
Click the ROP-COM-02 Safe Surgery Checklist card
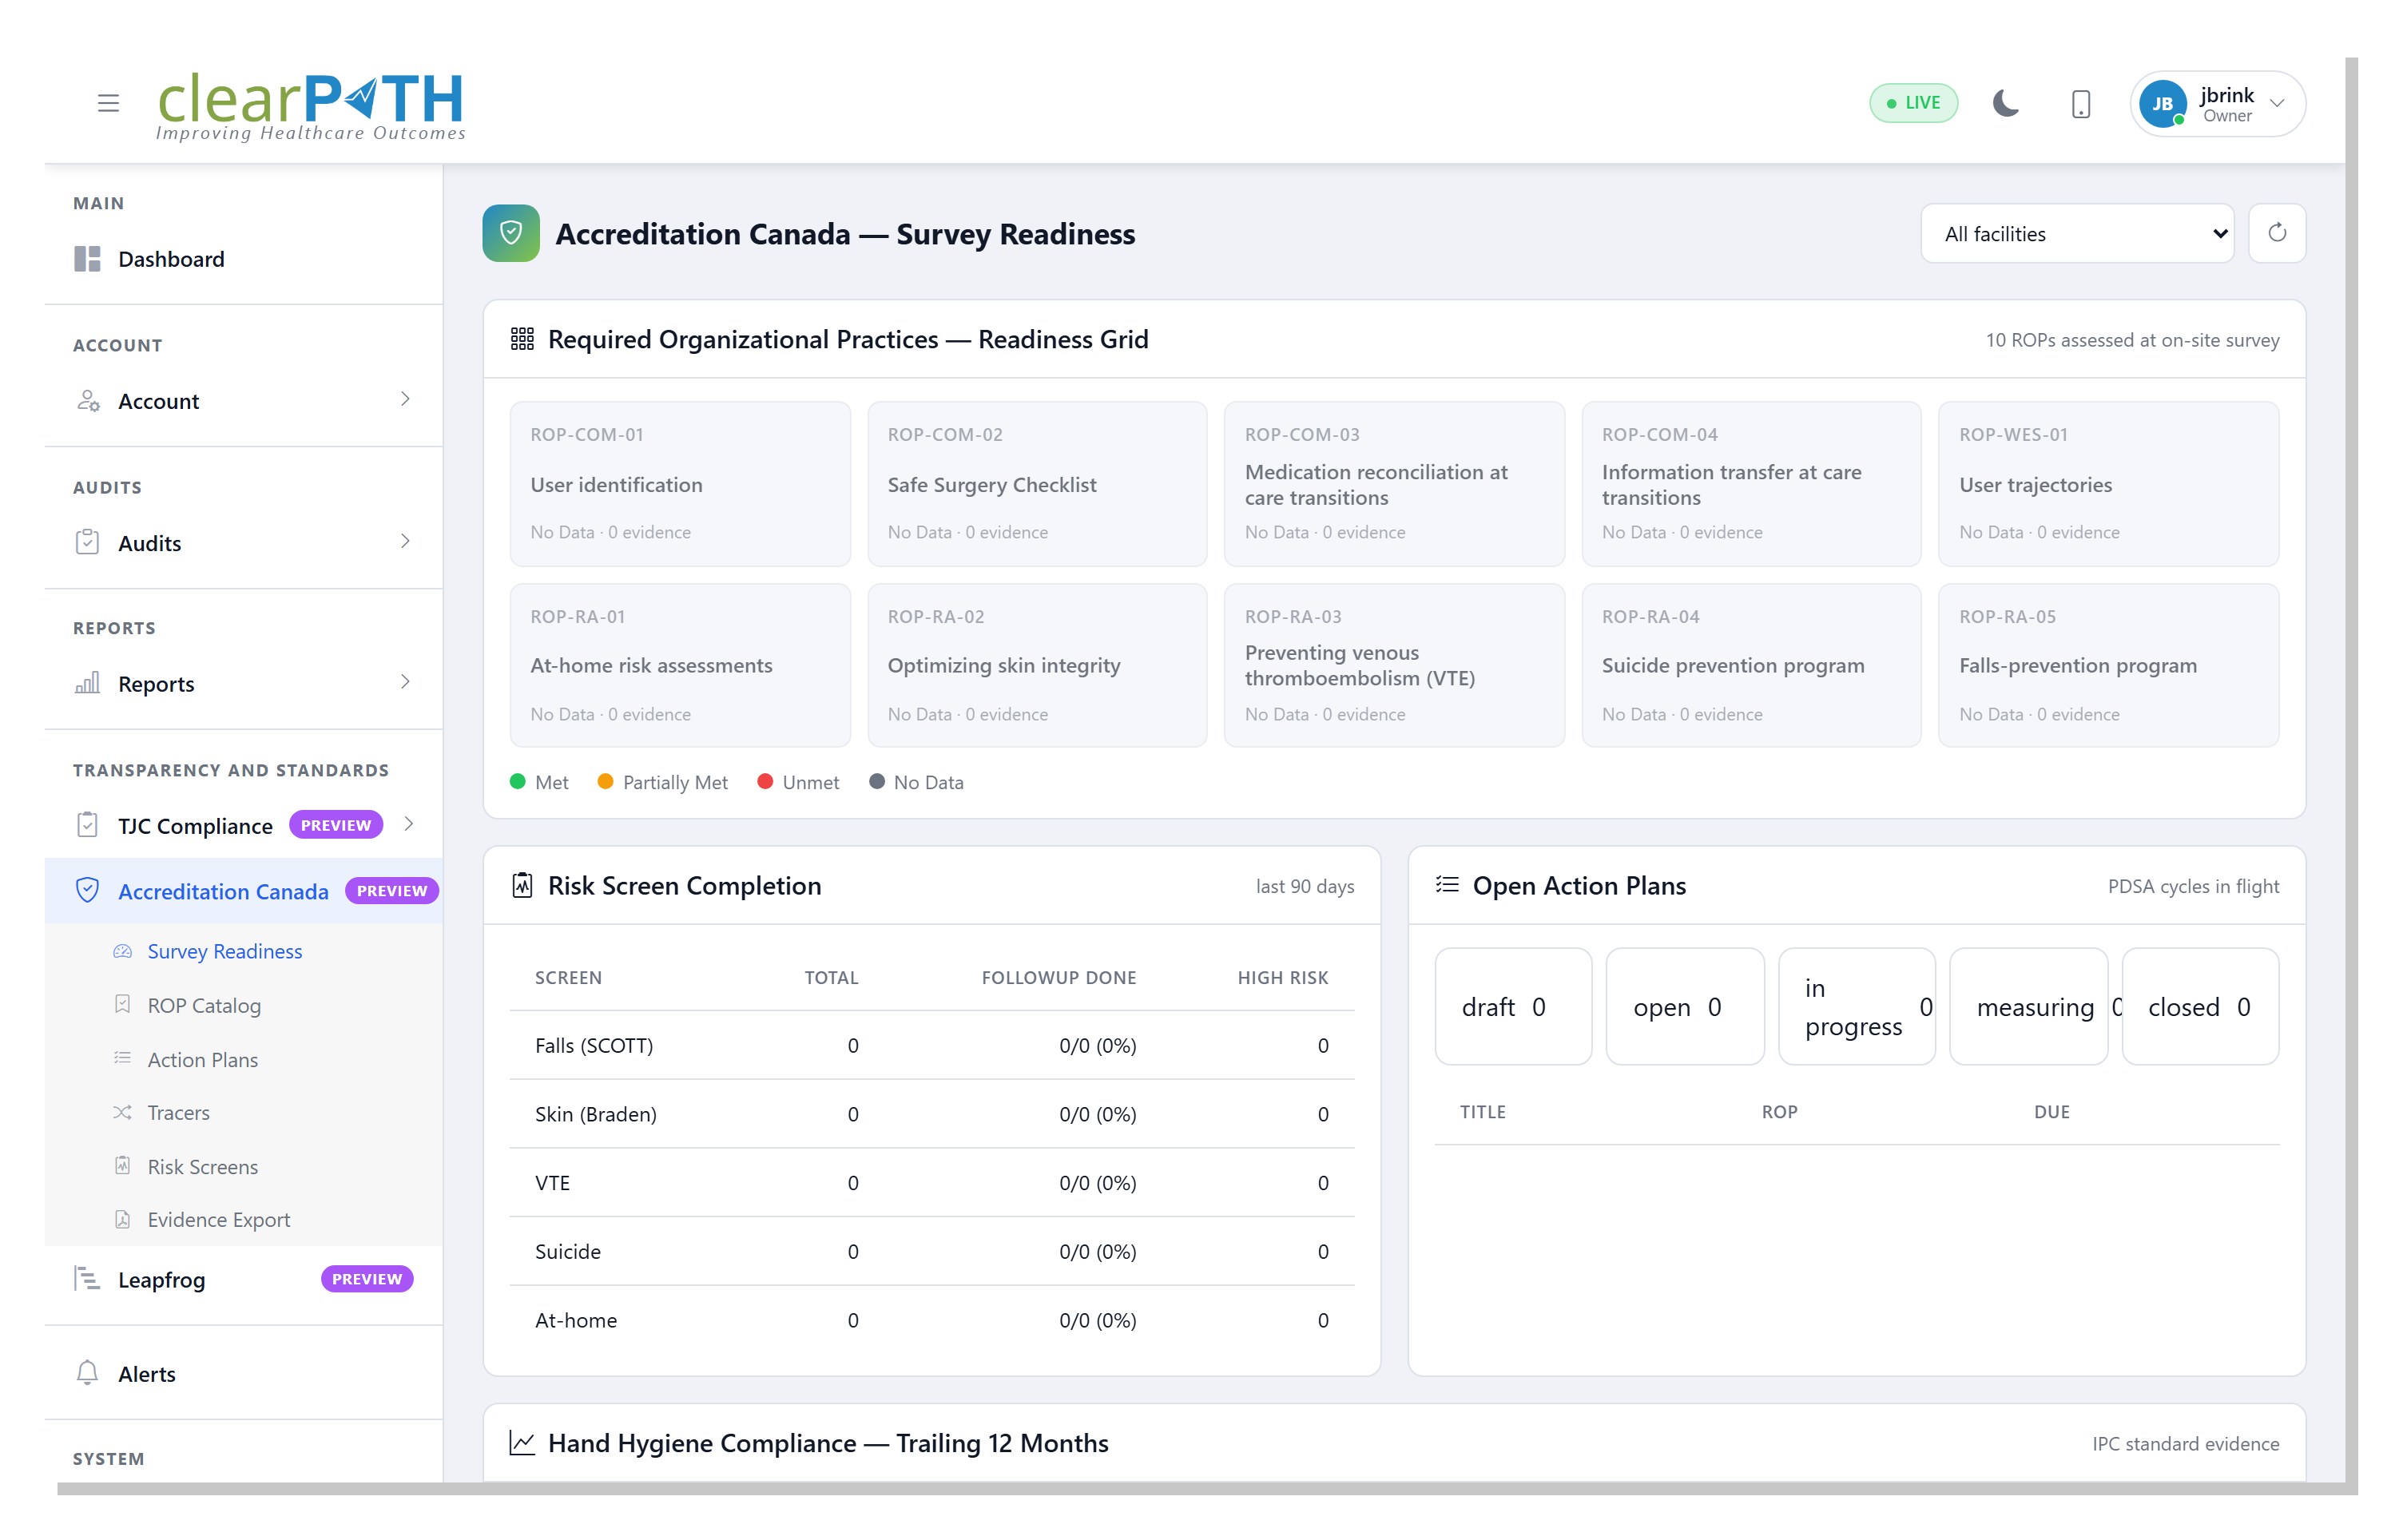(1037, 484)
